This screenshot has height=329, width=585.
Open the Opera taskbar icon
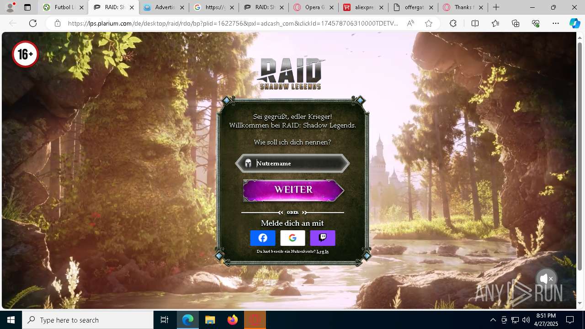[x=255, y=320]
